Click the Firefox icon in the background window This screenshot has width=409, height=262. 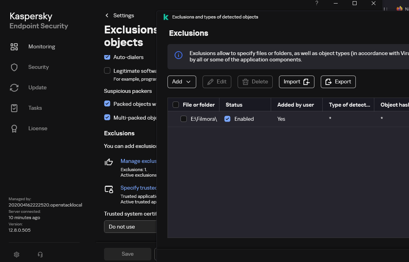(400, 9)
